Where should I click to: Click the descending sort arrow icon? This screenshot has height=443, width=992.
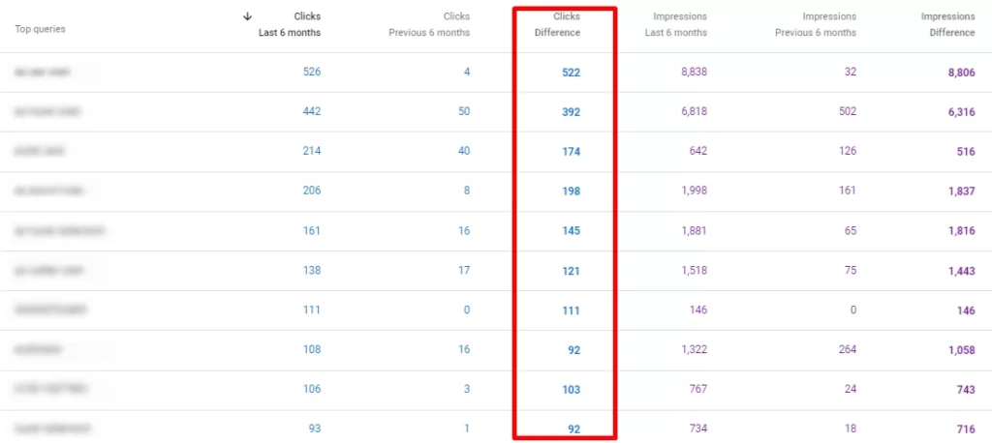[248, 16]
